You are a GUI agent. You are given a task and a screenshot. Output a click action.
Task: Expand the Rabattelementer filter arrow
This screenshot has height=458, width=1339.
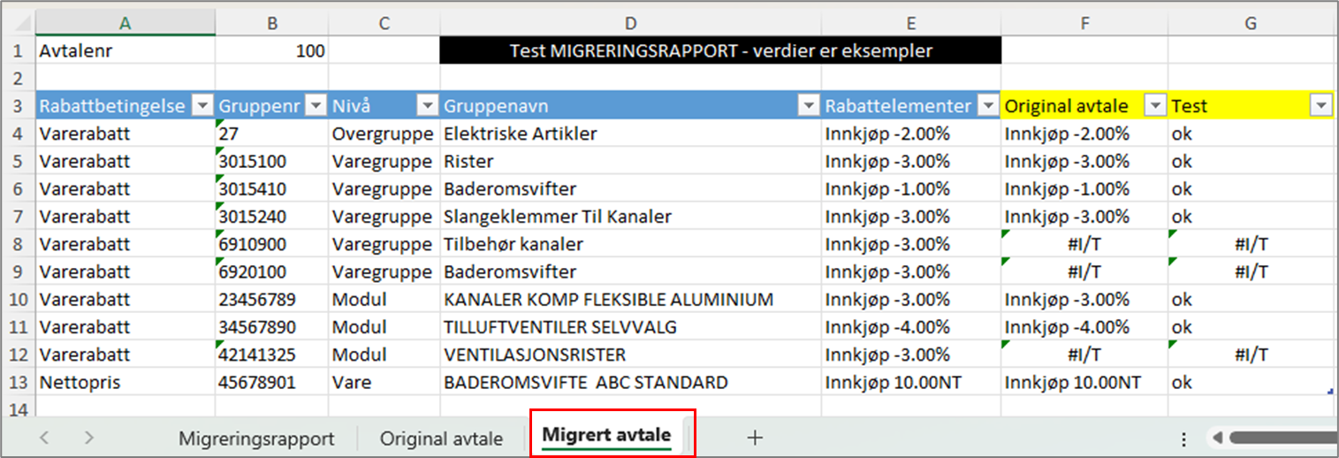pyautogui.click(x=987, y=106)
